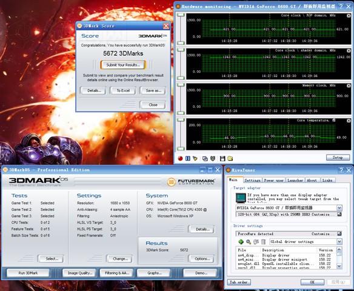Screen dimensions: 354x291
Task: Click the help question mark in Hardware monitoring title
Action: [341, 6]
